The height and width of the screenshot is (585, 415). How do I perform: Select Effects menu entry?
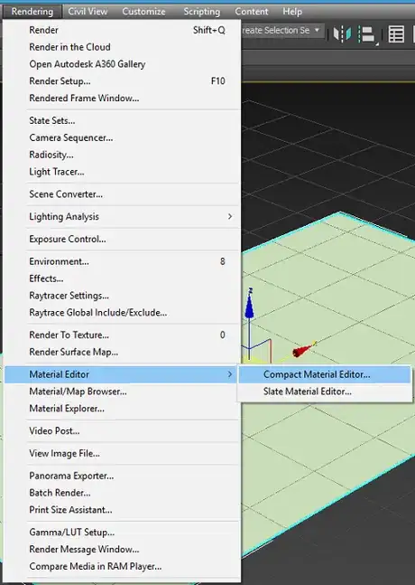(x=122, y=278)
